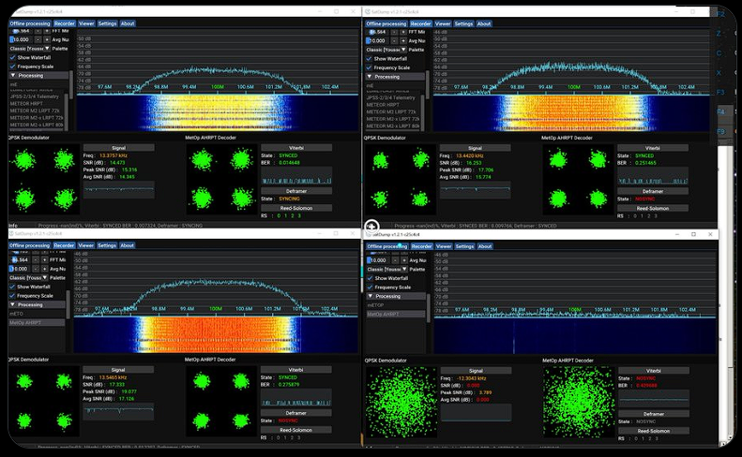
Task: Toggle Show Waterfall in the bottom-right window
Action: click(370, 278)
